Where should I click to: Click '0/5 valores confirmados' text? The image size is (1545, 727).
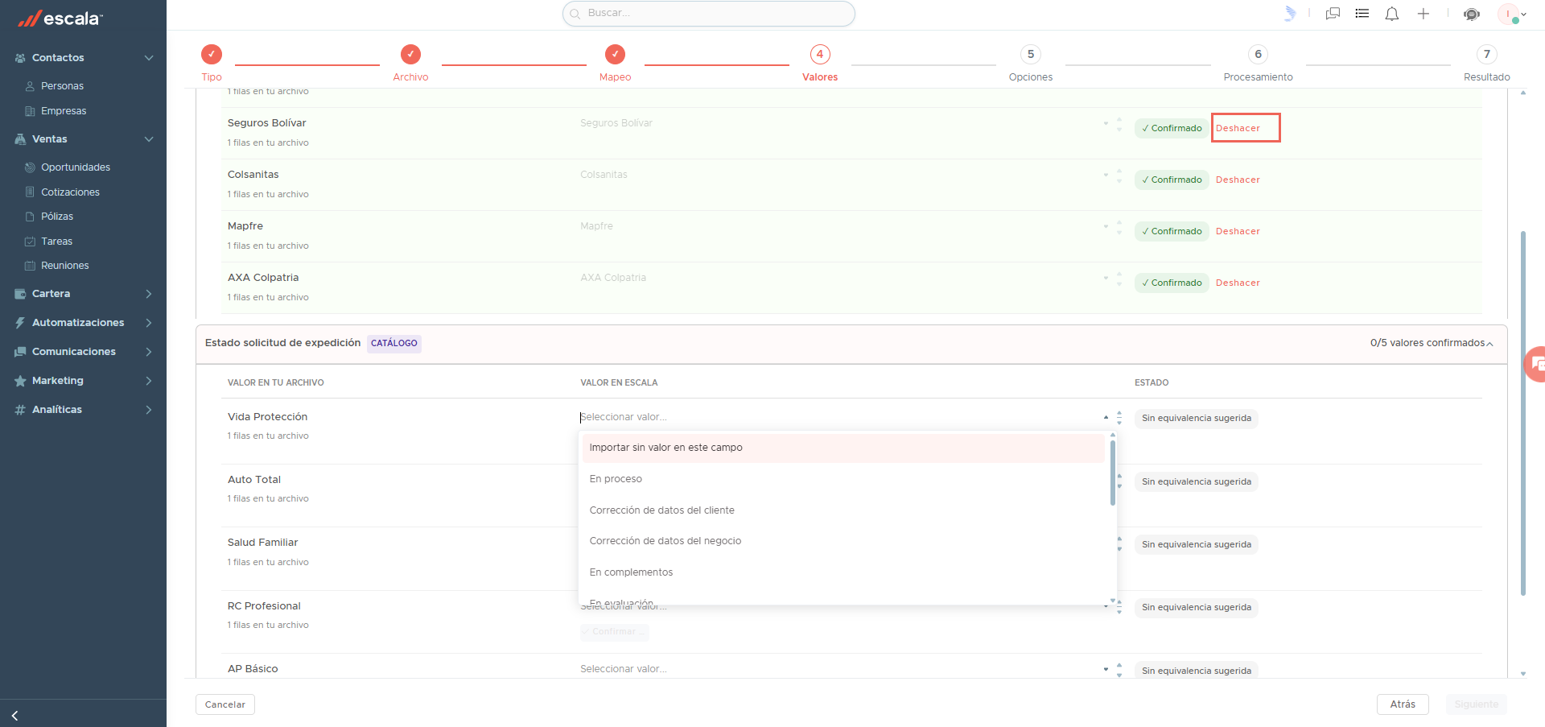click(1428, 343)
